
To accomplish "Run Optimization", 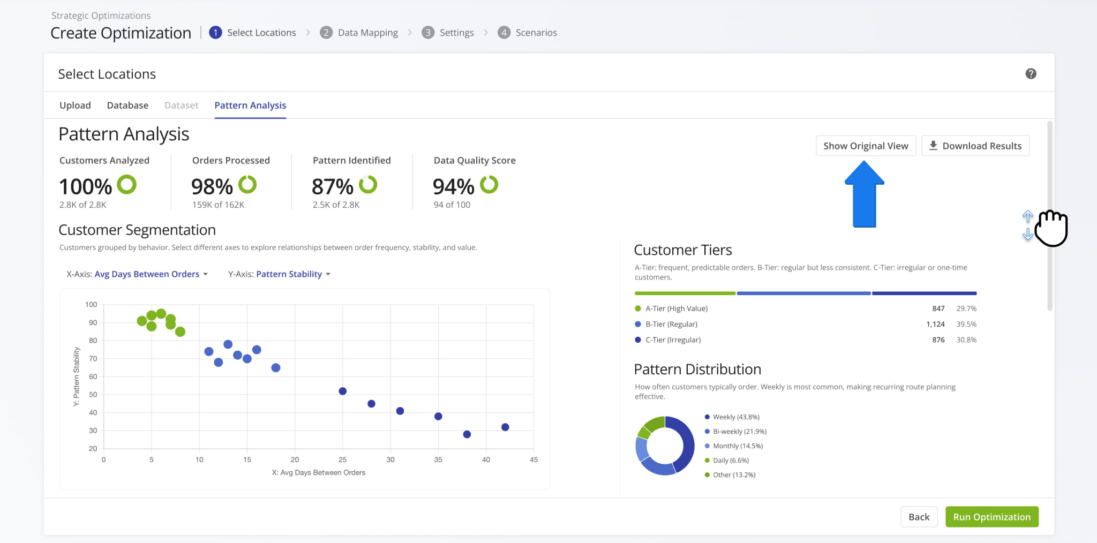I will click(x=991, y=516).
